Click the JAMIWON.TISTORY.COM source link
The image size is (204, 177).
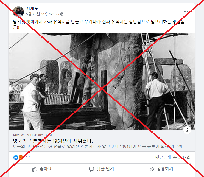pyautogui.click(x=32, y=135)
